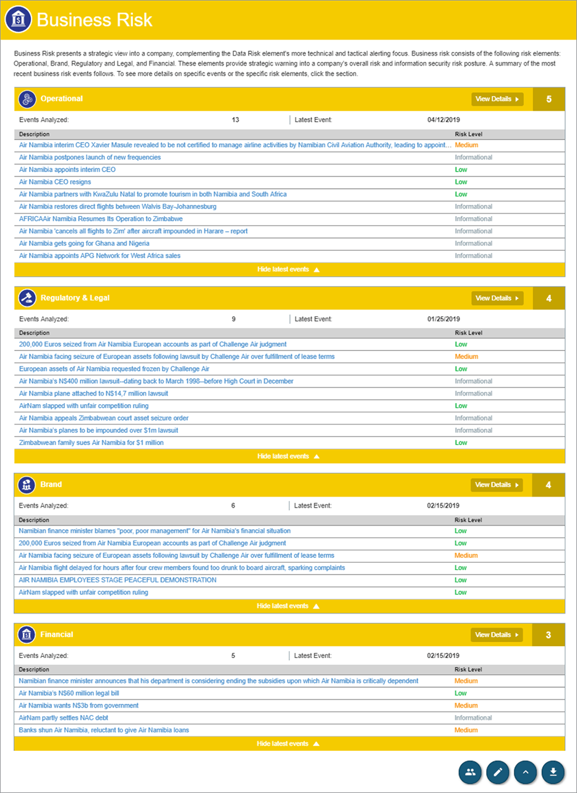Click the Business Risk page title

[95, 20]
